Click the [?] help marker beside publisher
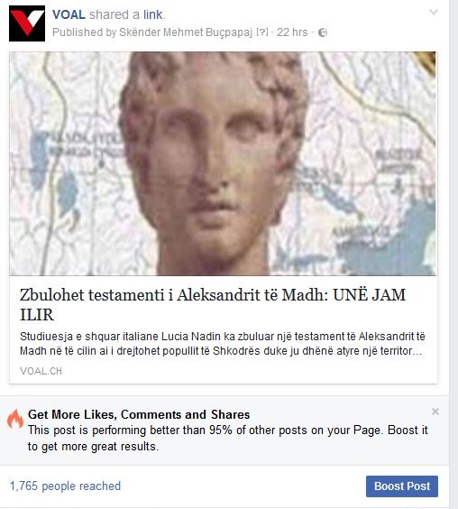 coord(262,32)
